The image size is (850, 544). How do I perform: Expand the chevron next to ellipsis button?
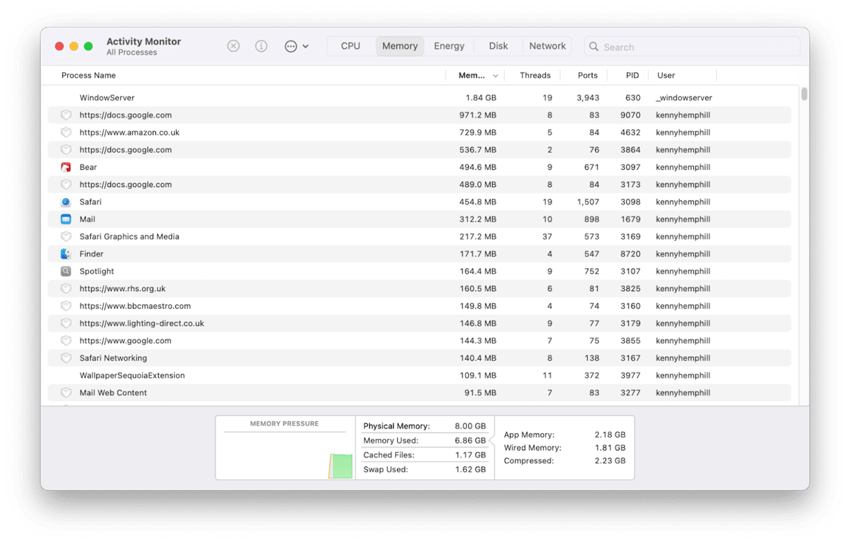tap(305, 47)
